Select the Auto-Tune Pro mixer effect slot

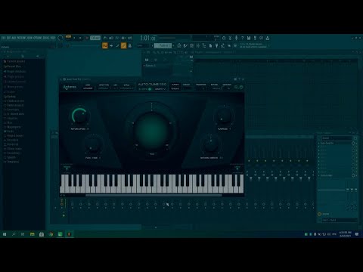pos(335,143)
